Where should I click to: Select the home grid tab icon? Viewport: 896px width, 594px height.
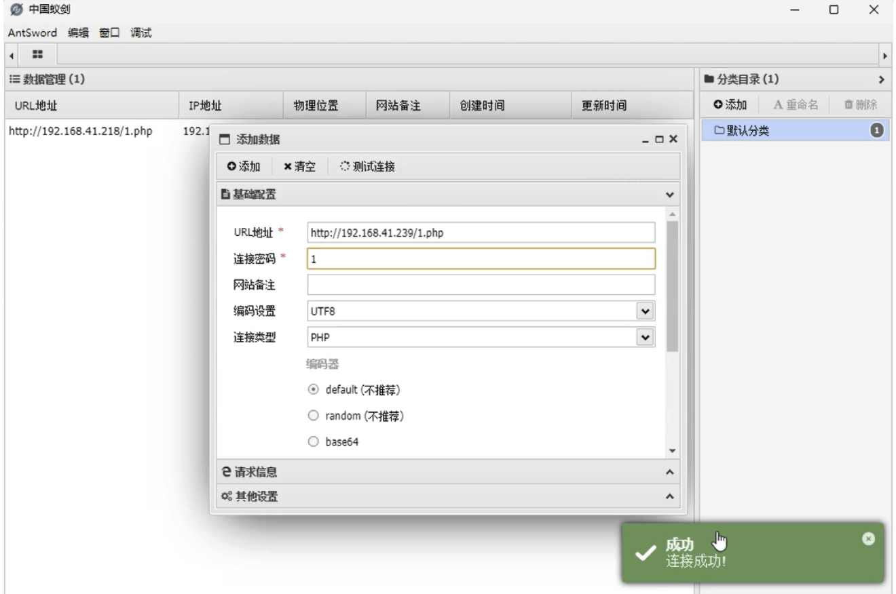click(38, 54)
